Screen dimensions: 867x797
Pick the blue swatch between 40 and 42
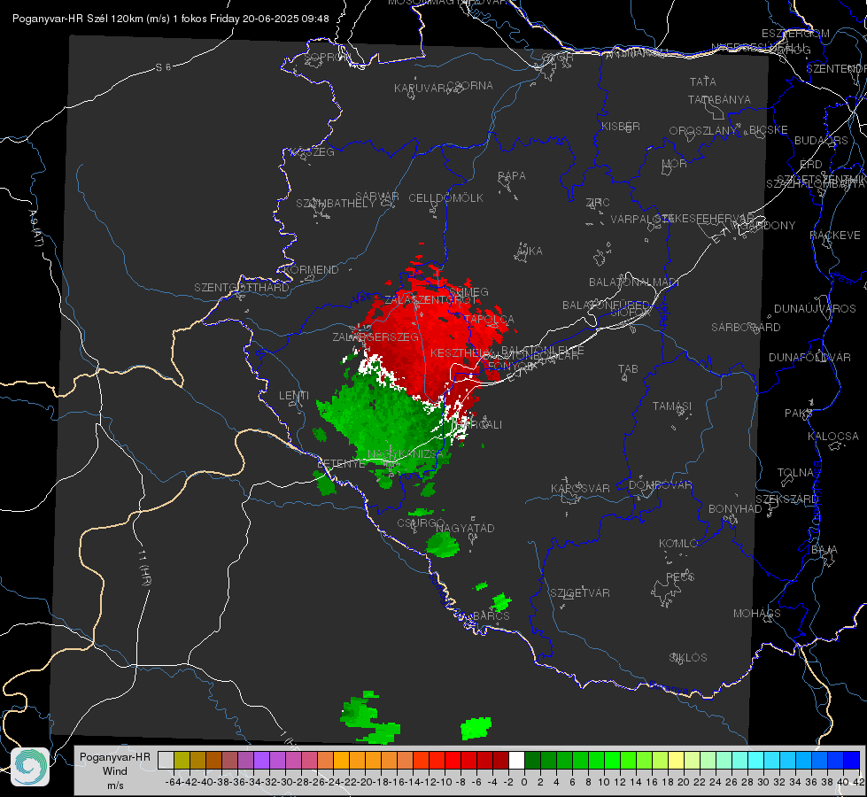coord(852,760)
